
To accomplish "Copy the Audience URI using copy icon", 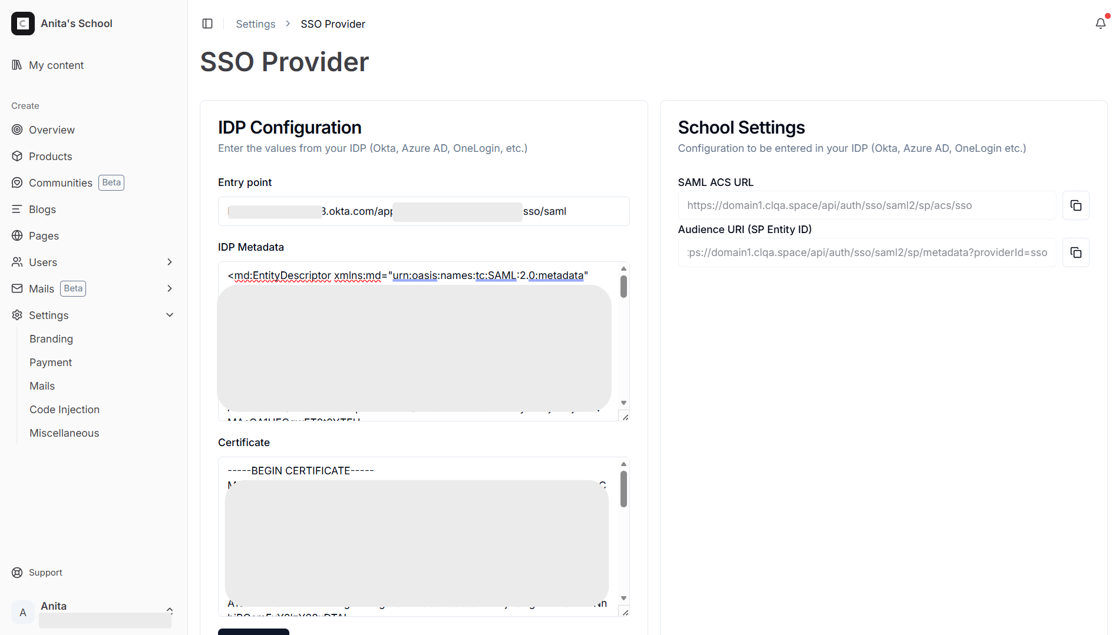I will coord(1076,252).
